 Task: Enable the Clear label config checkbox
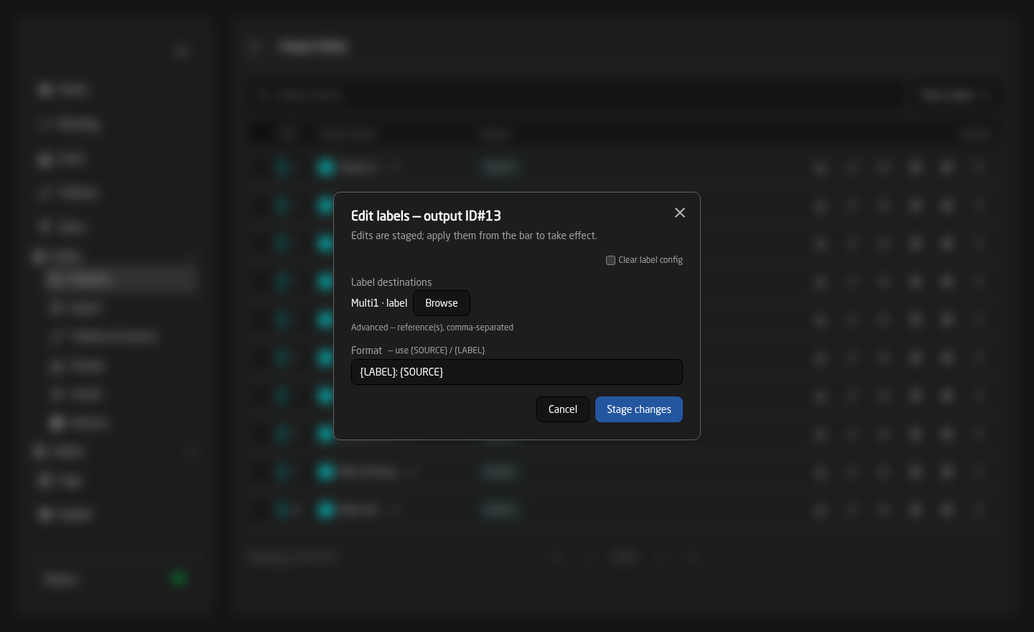[x=610, y=260]
